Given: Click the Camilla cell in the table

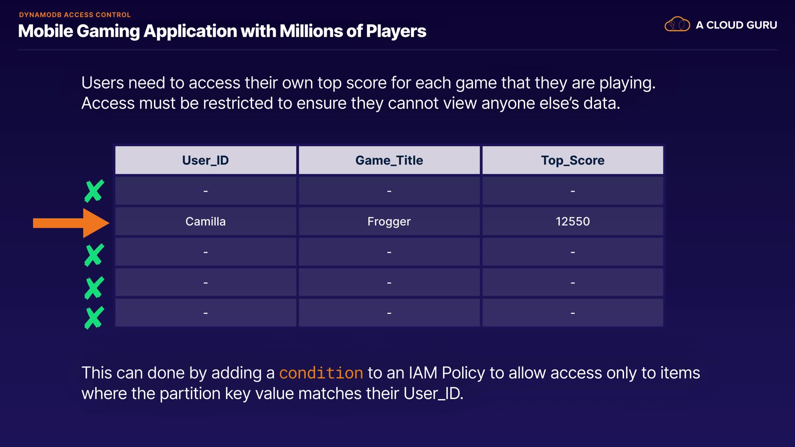Looking at the screenshot, I should point(205,221).
